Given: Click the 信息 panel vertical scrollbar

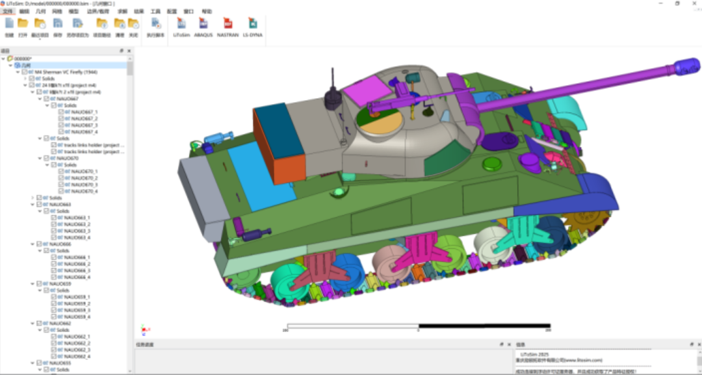Looking at the screenshot, I should tap(699, 361).
